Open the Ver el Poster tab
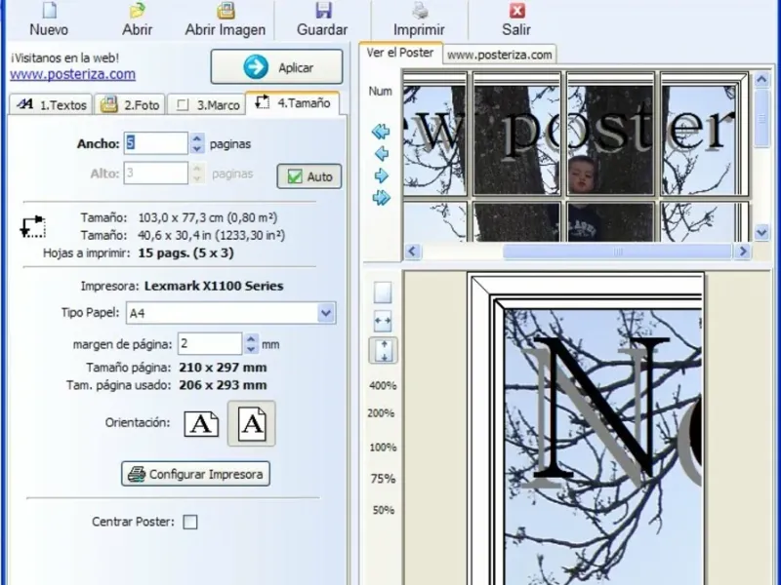The height and width of the screenshot is (585, 781). (x=400, y=53)
